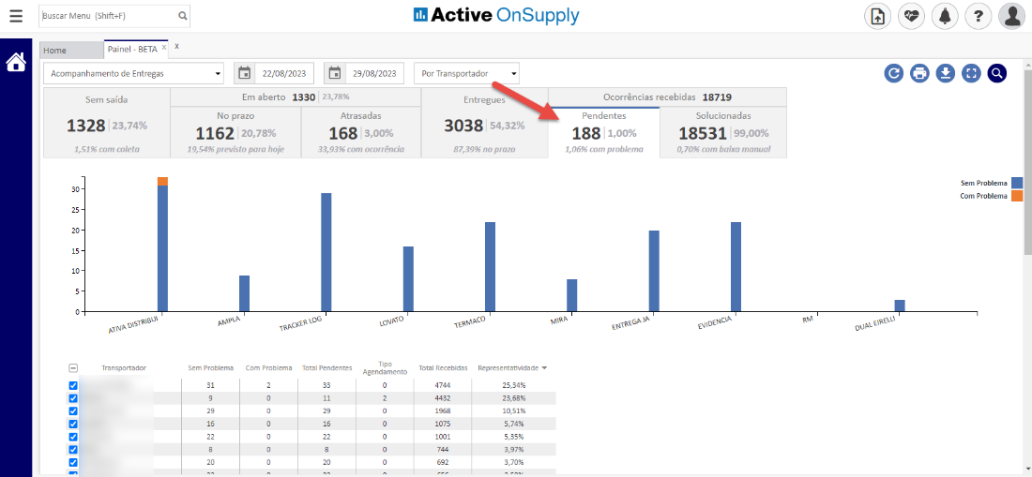This screenshot has width=1032, height=477.
Task: Click the dark search icon in panel toolbar
Action: click(997, 73)
